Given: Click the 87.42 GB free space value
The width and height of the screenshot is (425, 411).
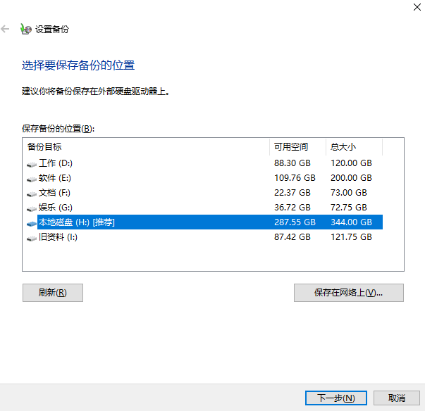Looking at the screenshot, I should pos(292,237).
